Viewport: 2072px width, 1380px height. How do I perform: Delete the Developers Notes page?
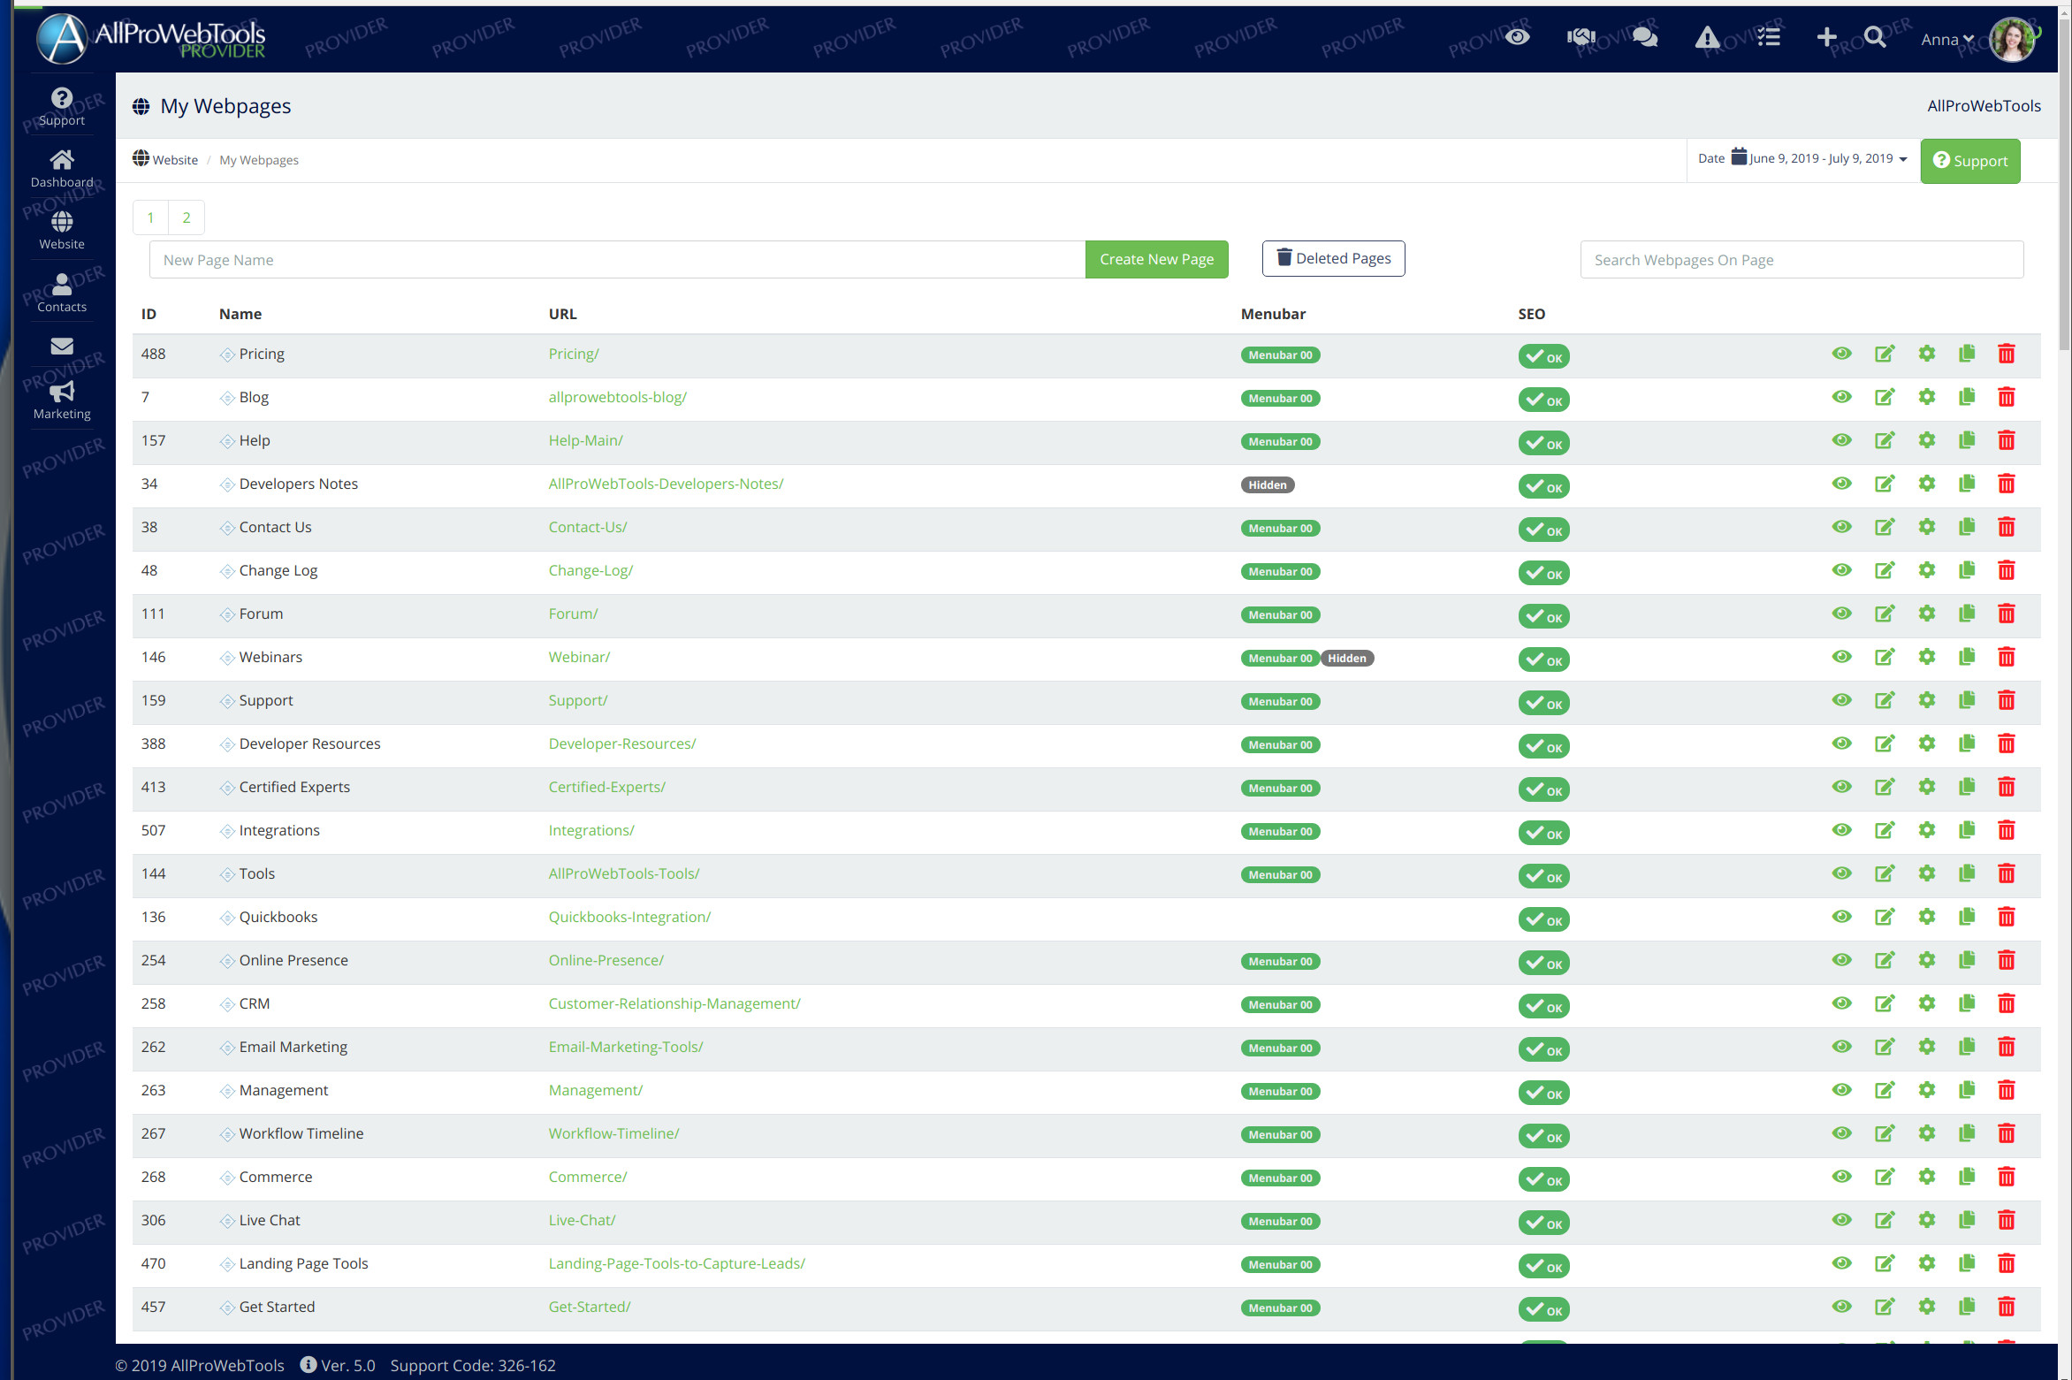tap(2007, 484)
